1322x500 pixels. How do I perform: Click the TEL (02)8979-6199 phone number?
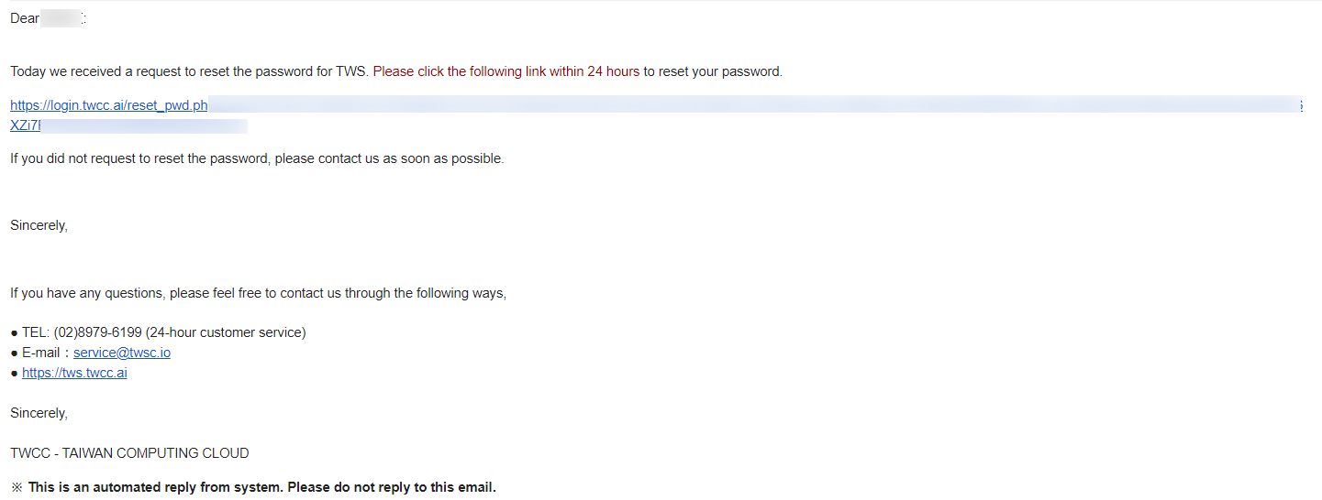[98, 332]
